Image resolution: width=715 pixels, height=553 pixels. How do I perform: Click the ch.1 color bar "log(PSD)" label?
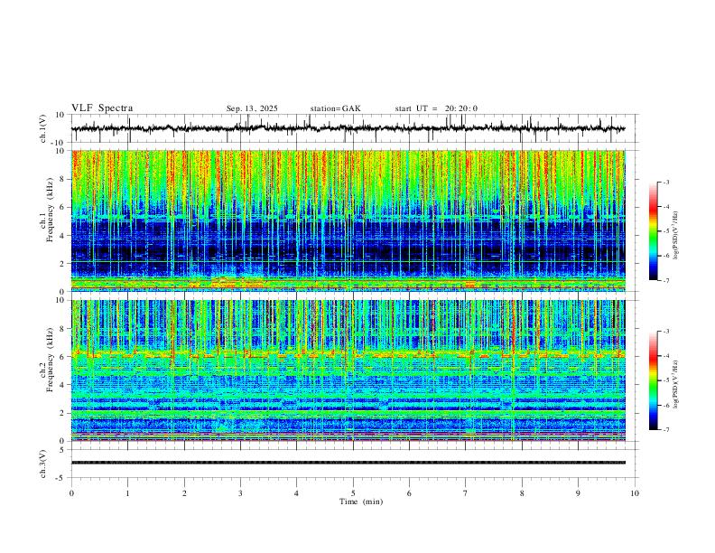tap(676, 235)
